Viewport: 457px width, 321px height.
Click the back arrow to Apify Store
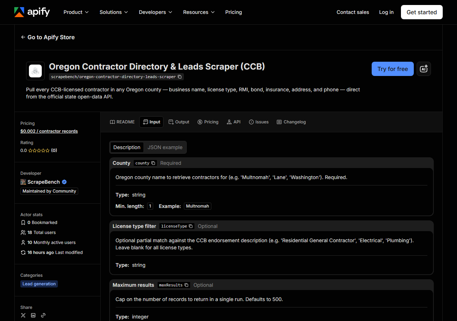(23, 37)
